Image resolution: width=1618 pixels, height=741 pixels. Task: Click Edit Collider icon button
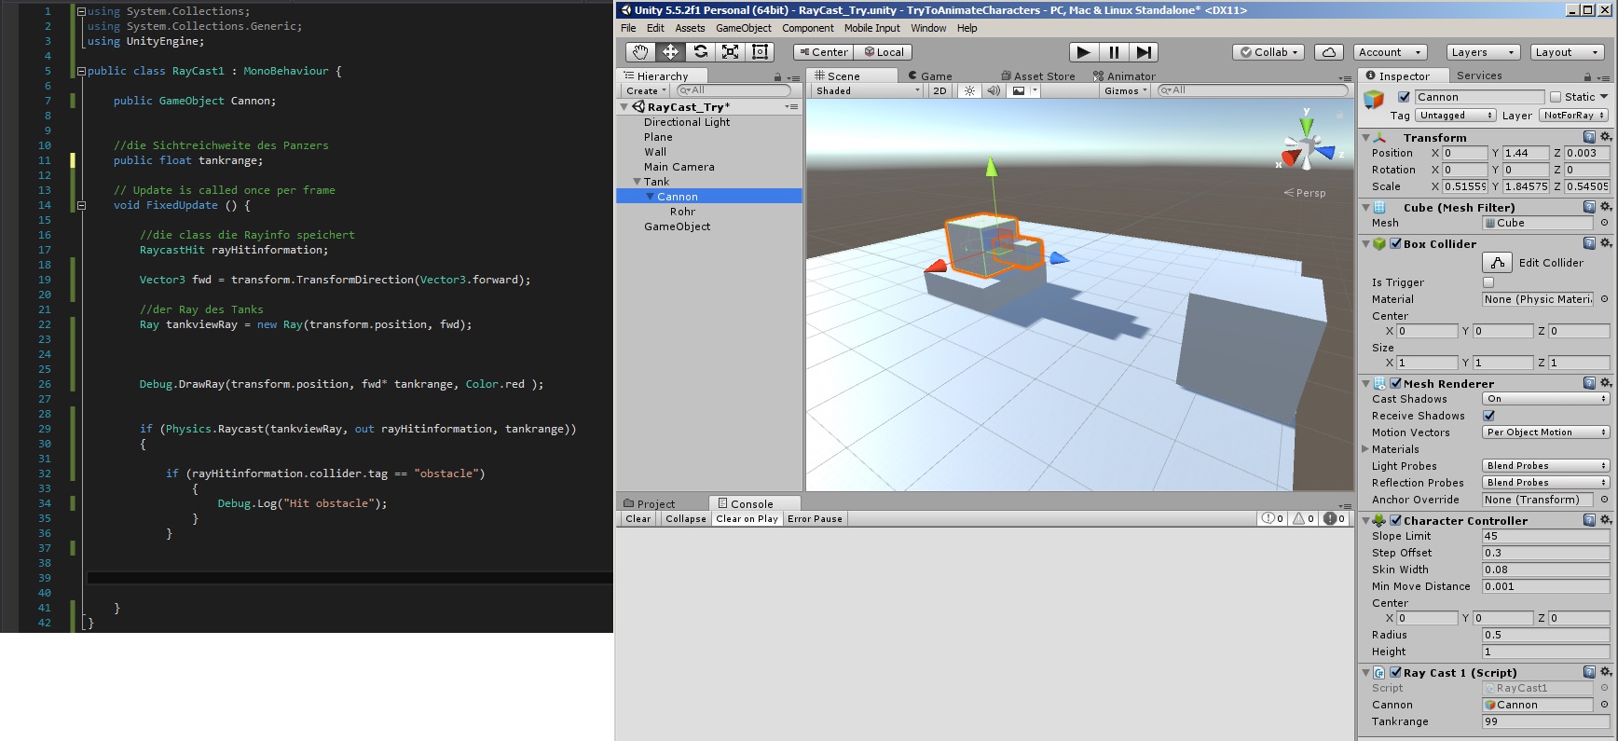pos(1497,263)
